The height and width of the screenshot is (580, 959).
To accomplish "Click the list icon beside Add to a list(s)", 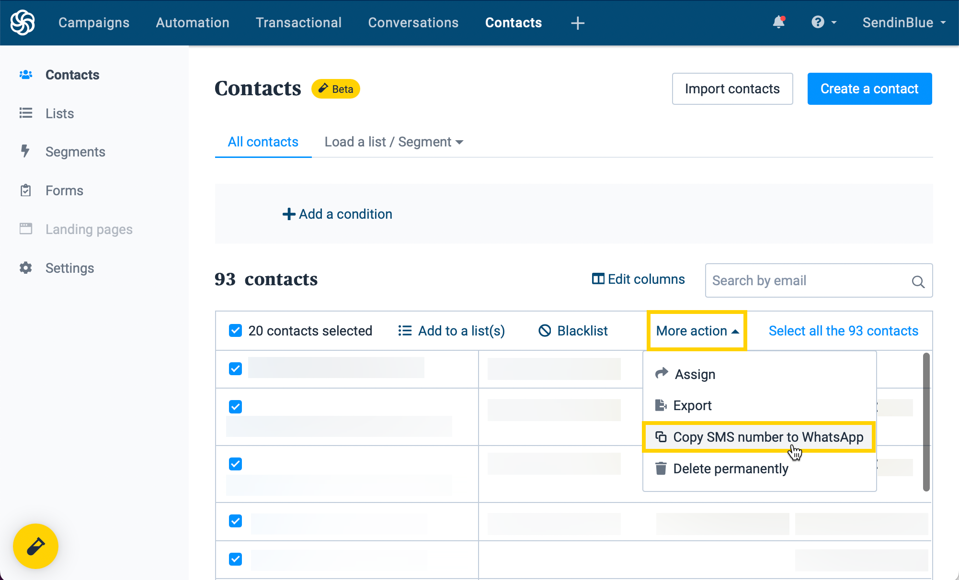I will (405, 331).
